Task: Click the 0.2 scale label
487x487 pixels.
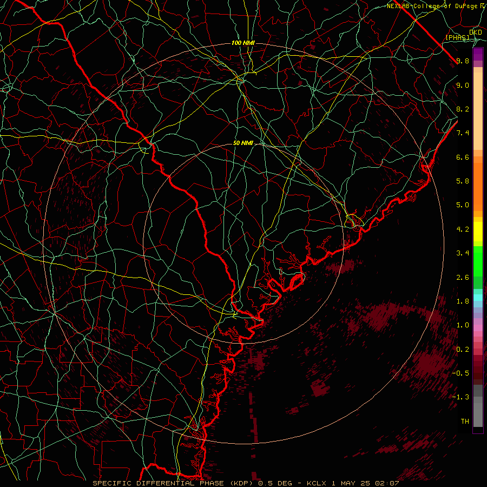Action: [x=463, y=350]
